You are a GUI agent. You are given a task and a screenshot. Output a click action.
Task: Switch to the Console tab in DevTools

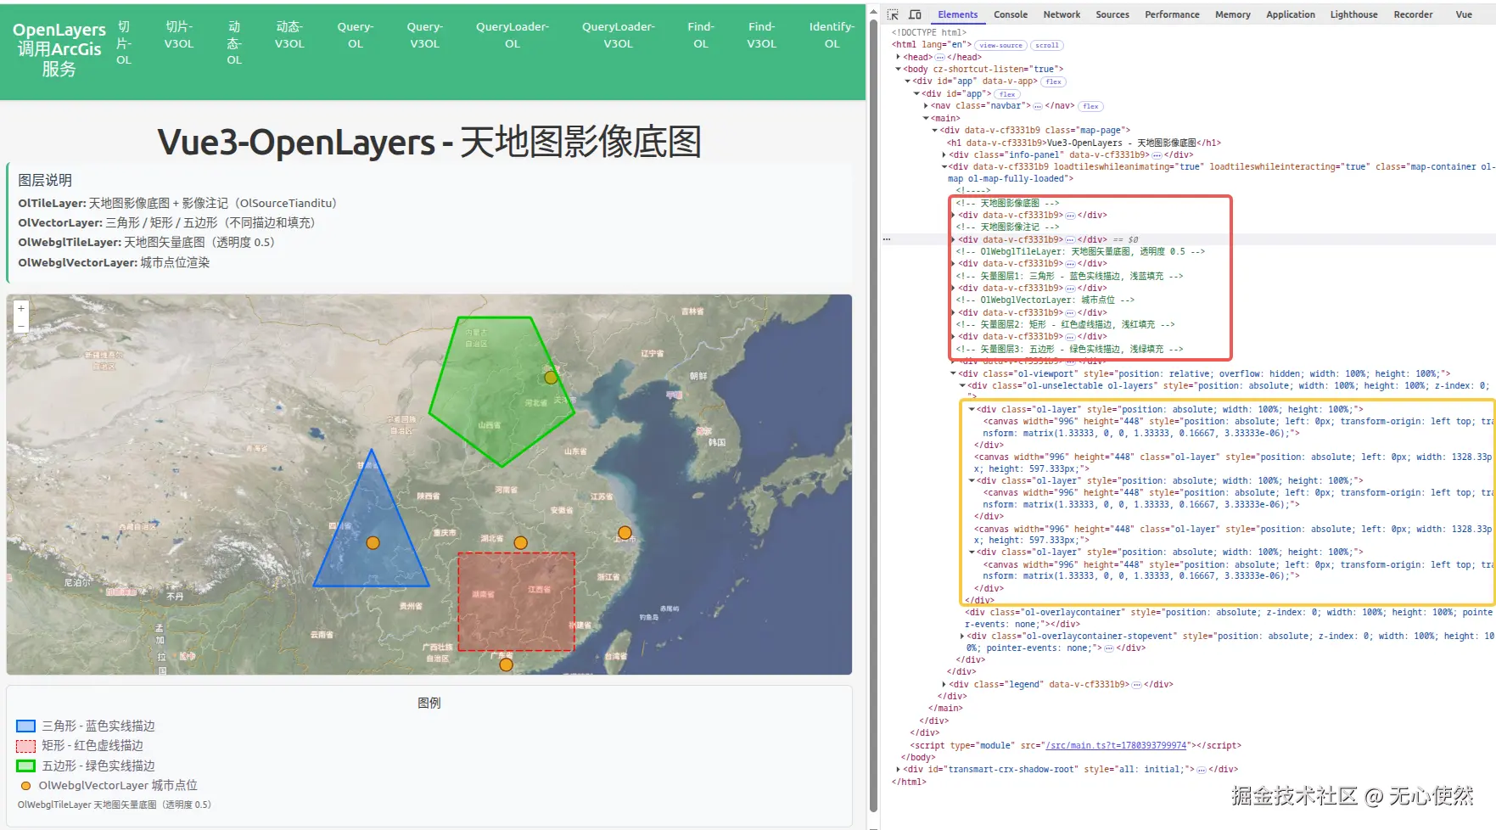[1011, 14]
